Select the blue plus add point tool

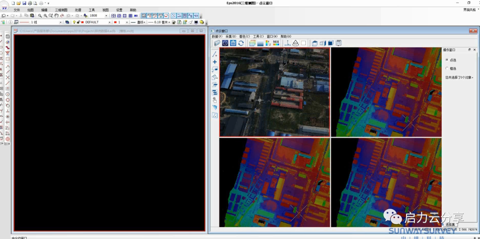click(215, 62)
